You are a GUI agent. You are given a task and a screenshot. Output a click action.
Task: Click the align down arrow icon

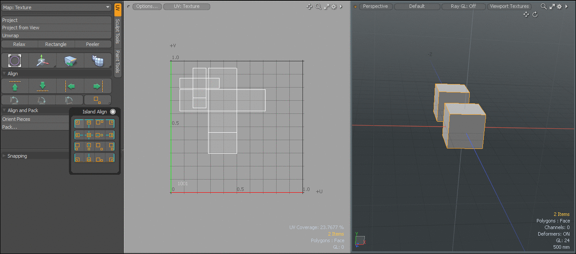pos(43,86)
